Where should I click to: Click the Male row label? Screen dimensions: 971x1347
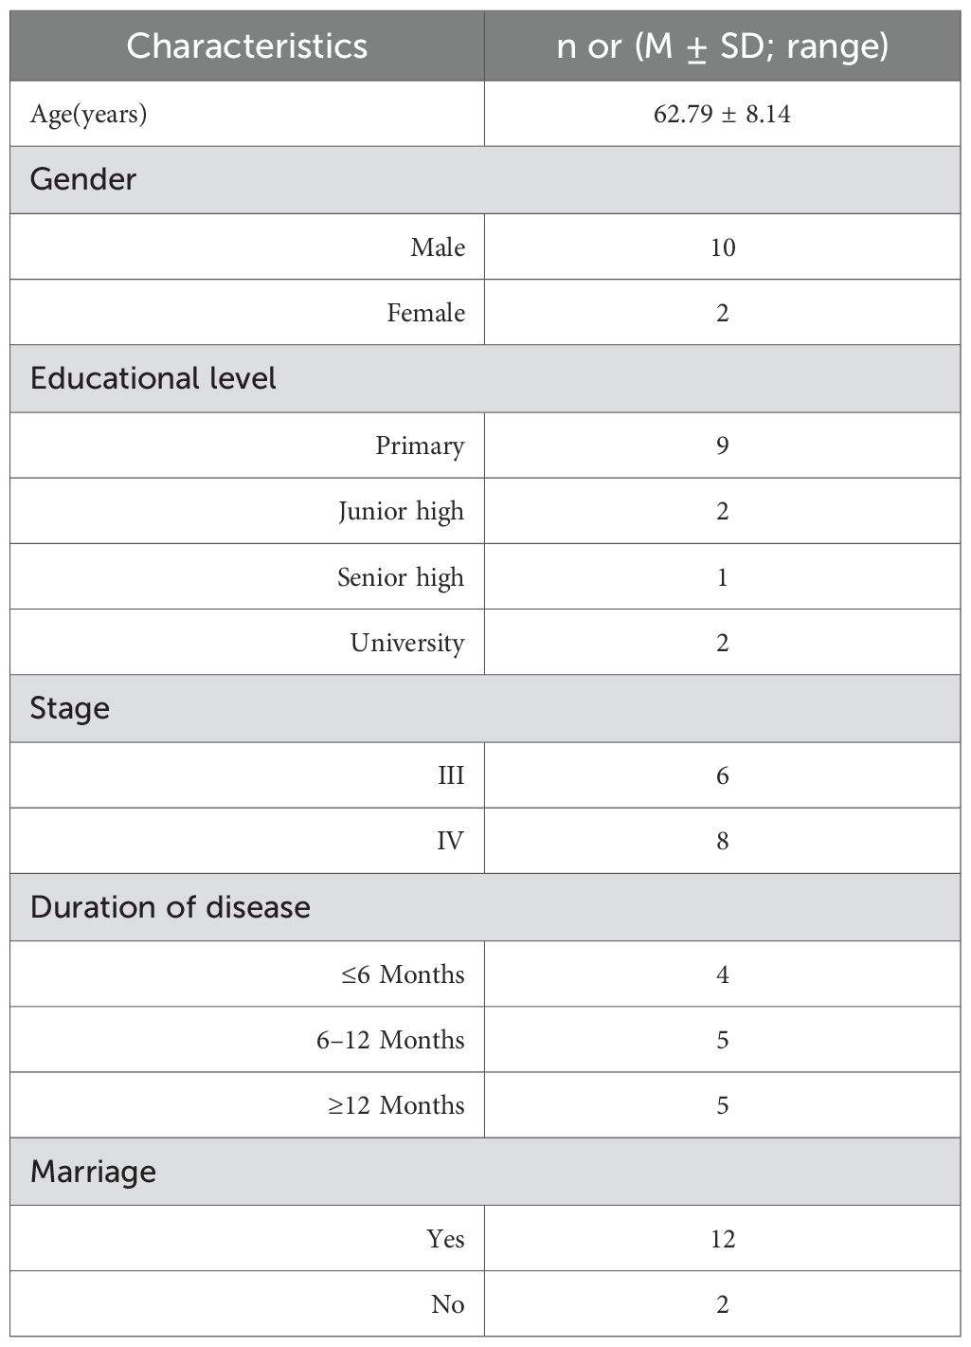438,247
